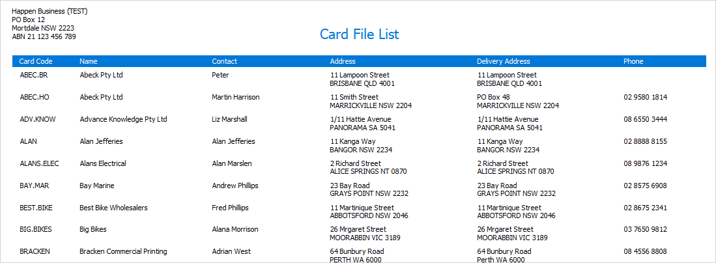Click contact Fred Phillips

tap(230, 208)
